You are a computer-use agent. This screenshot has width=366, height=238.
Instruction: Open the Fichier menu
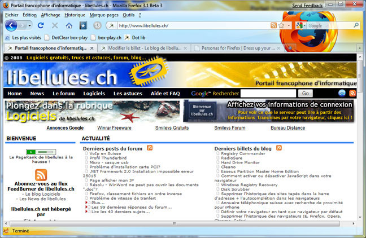tap(12, 15)
